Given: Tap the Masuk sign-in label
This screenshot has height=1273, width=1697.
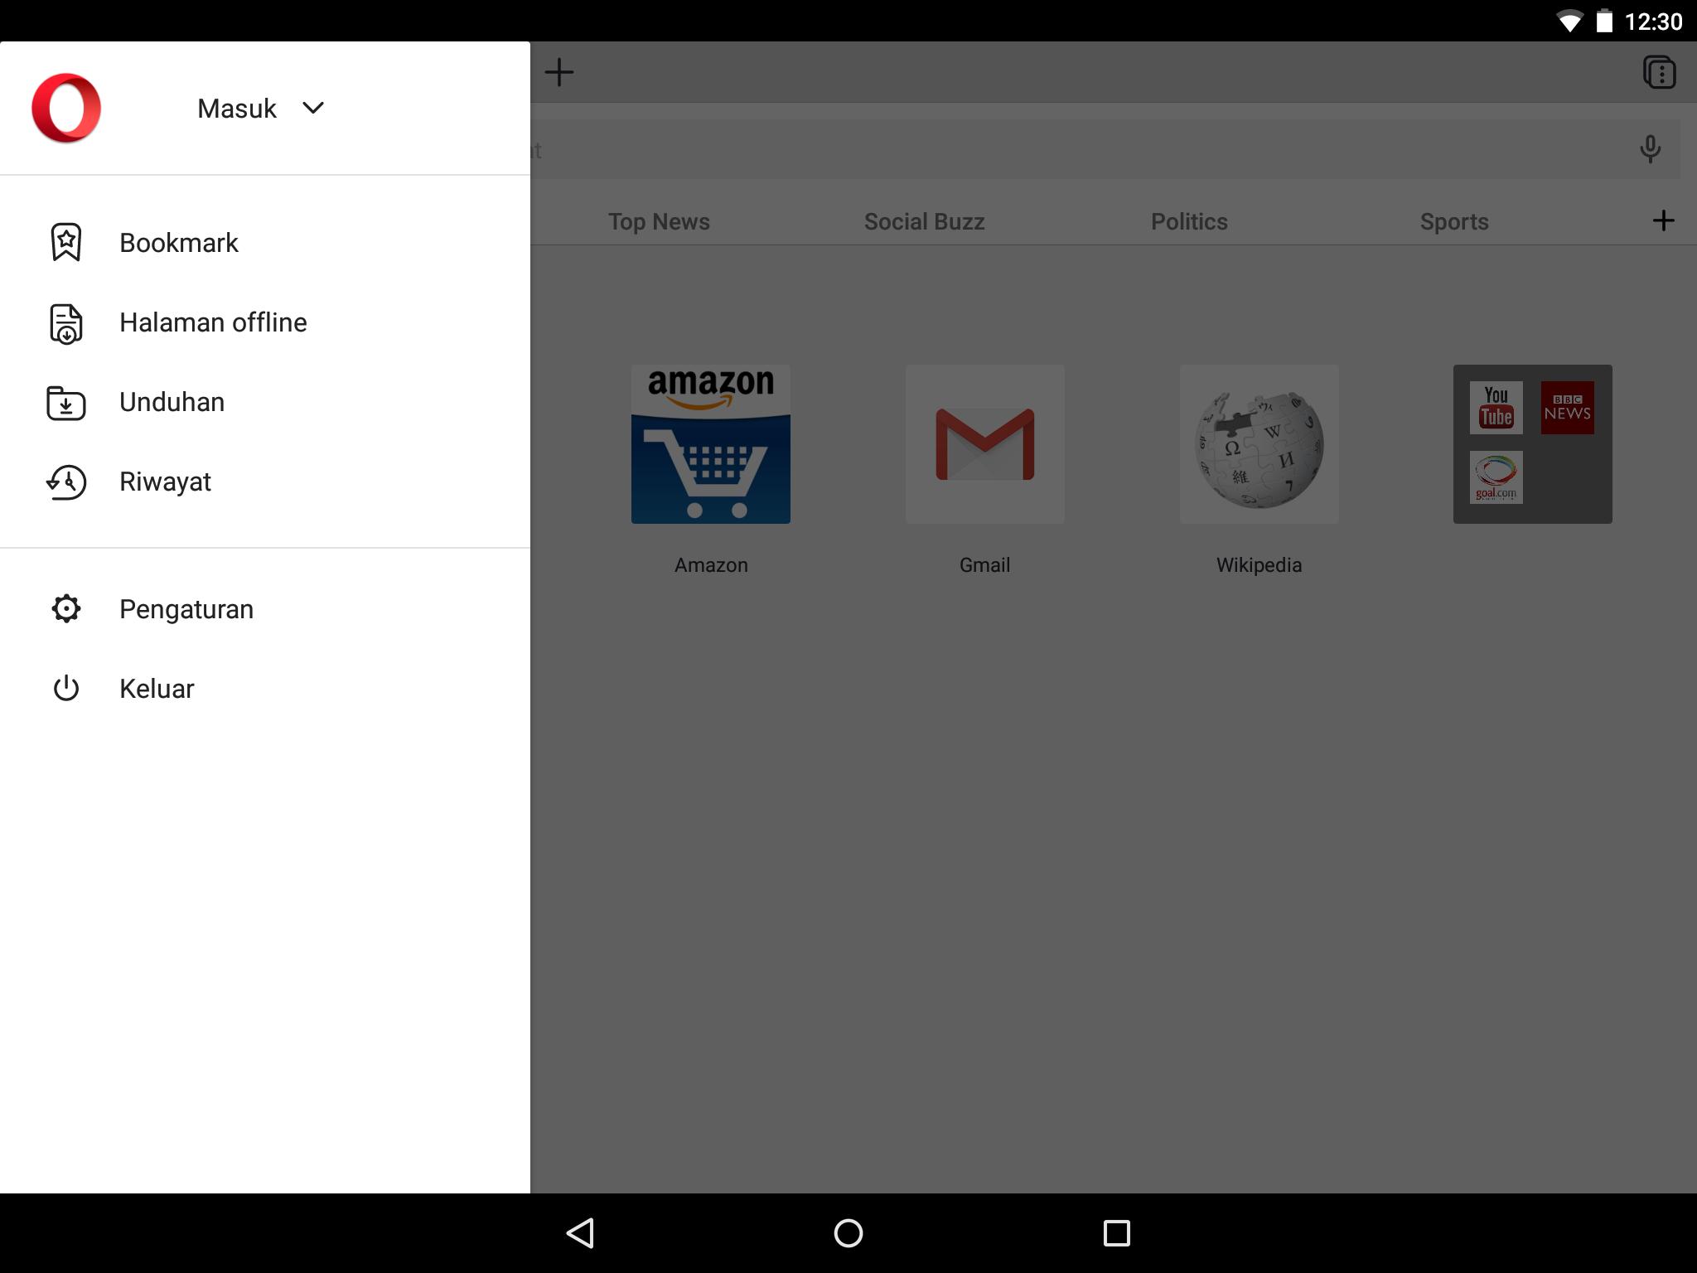Looking at the screenshot, I should pyautogui.click(x=237, y=109).
